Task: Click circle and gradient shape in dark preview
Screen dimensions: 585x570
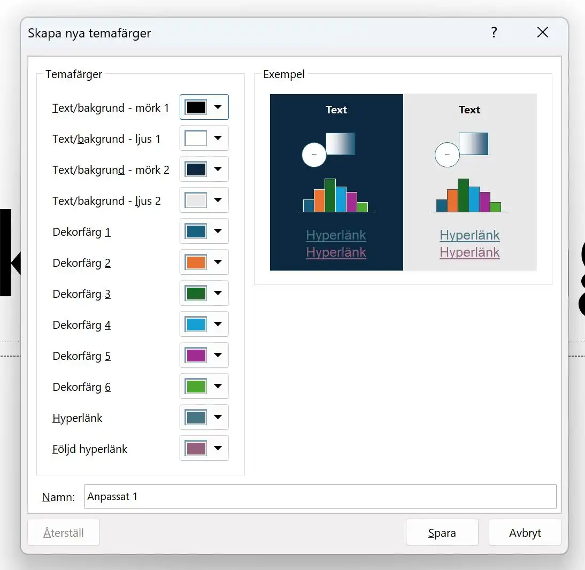Action: coord(328,150)
